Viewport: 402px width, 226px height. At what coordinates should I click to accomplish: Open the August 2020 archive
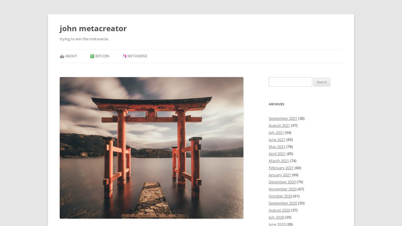279,210
